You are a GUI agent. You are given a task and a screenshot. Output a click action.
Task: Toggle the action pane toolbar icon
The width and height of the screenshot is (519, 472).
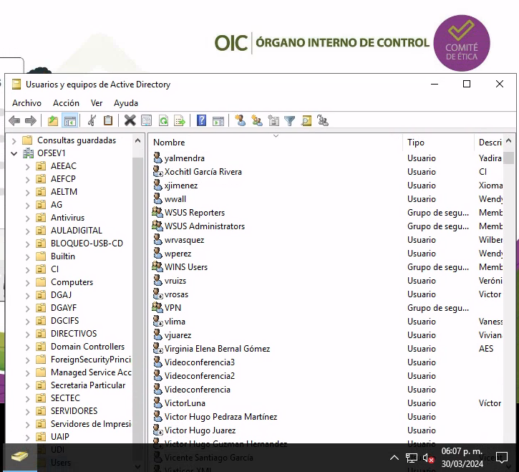click(218, 120)
